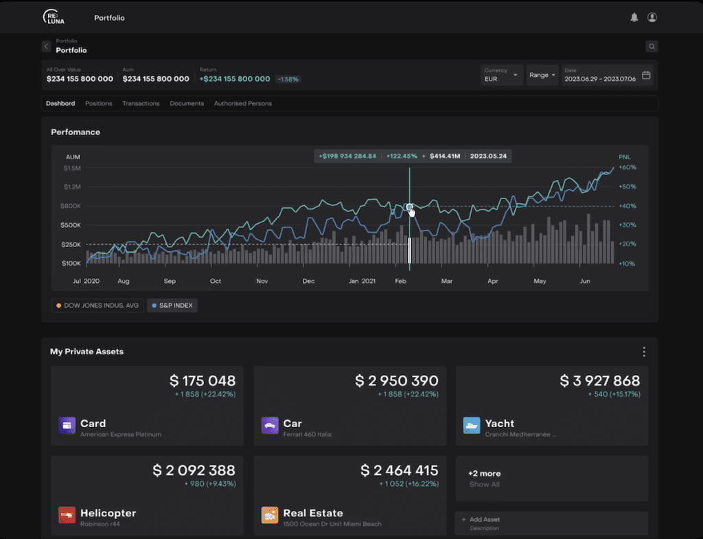
Task: Click the notification bell icon
Action: [x=634, y=18]
